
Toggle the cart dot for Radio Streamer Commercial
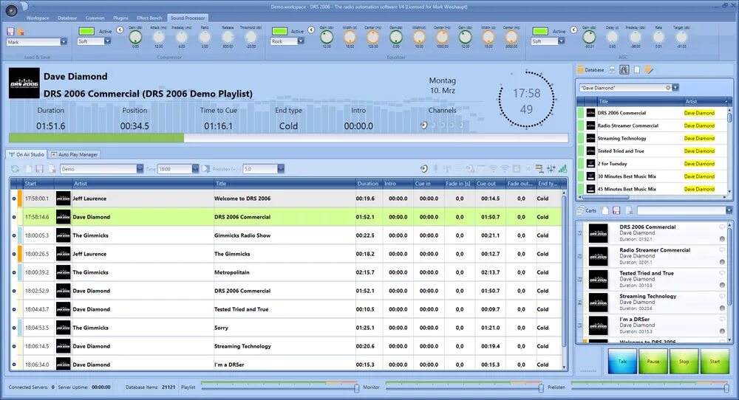click(x=722, y=262)
